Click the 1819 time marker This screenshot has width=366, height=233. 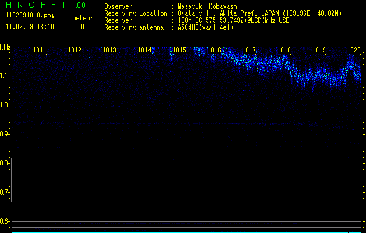pyautogui.click(x=319, y=50)
